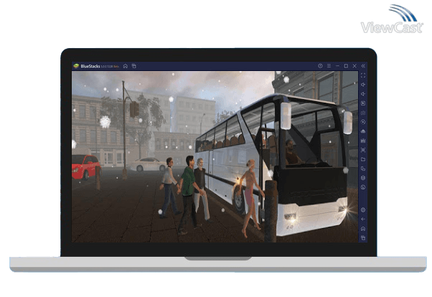Close the BlueStacks window
Image resolution: width=432 pixels, height=297 pixels.
click(x=354, y=66)
